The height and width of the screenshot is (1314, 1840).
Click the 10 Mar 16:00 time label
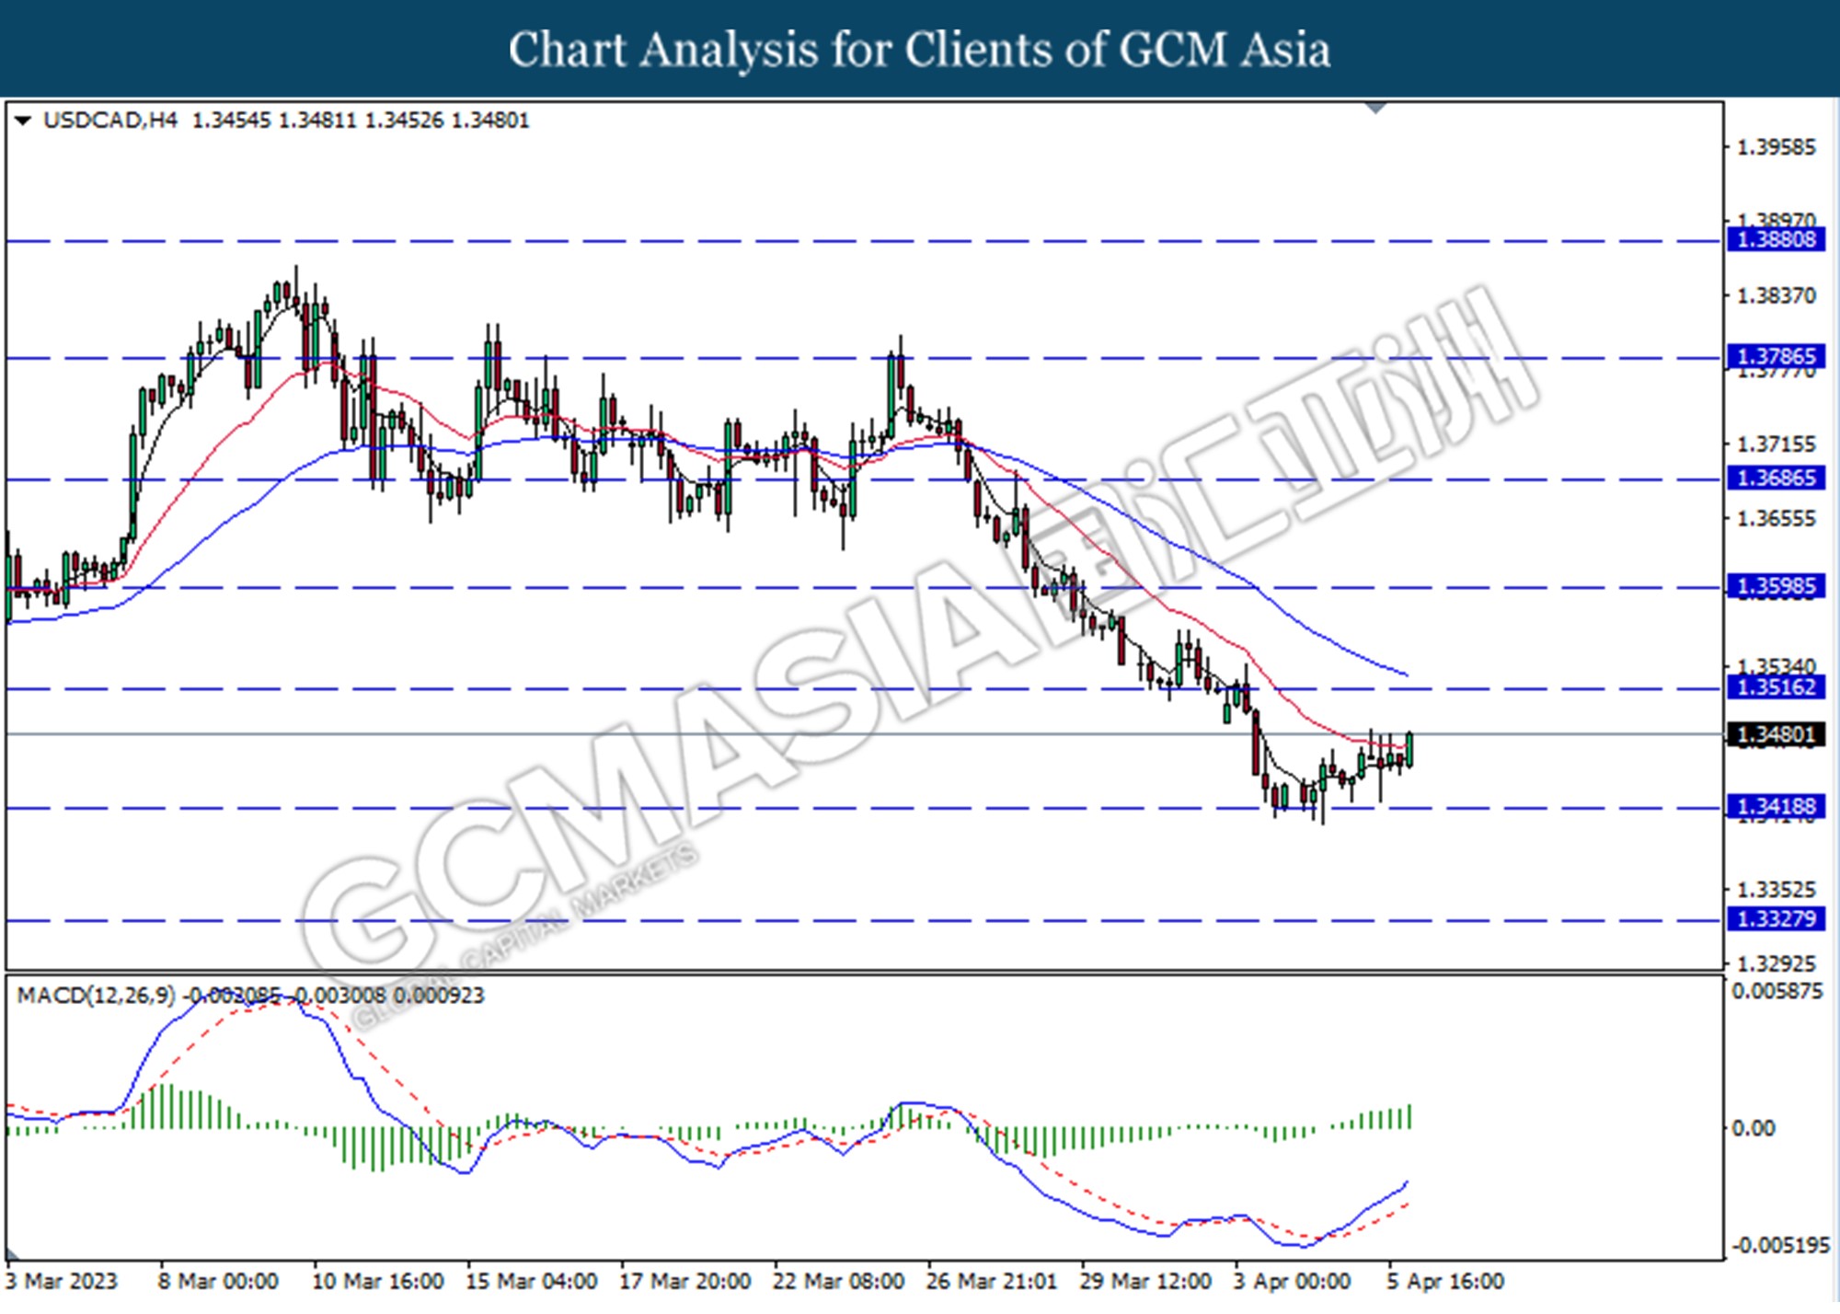click(x=378, y=1282)
